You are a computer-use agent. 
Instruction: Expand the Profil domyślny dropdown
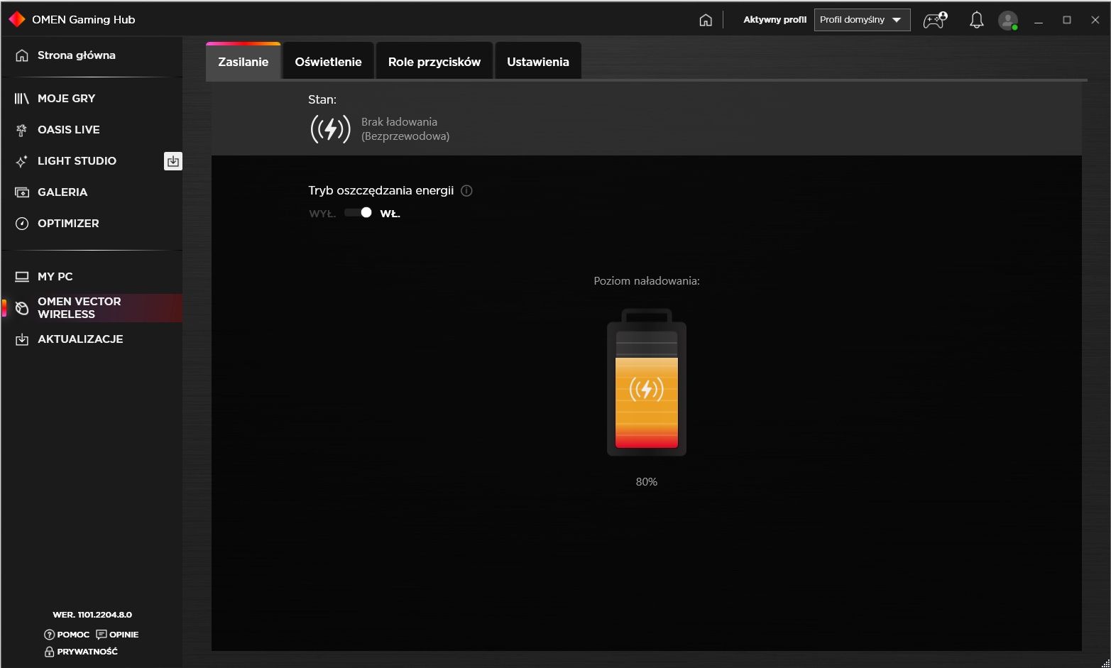[x=862, y=20]
